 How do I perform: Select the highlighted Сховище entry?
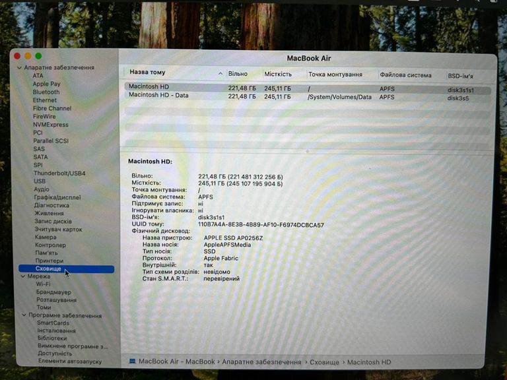66,269
